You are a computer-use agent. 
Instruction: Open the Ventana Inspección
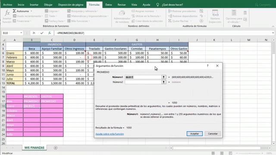point(215,16)
